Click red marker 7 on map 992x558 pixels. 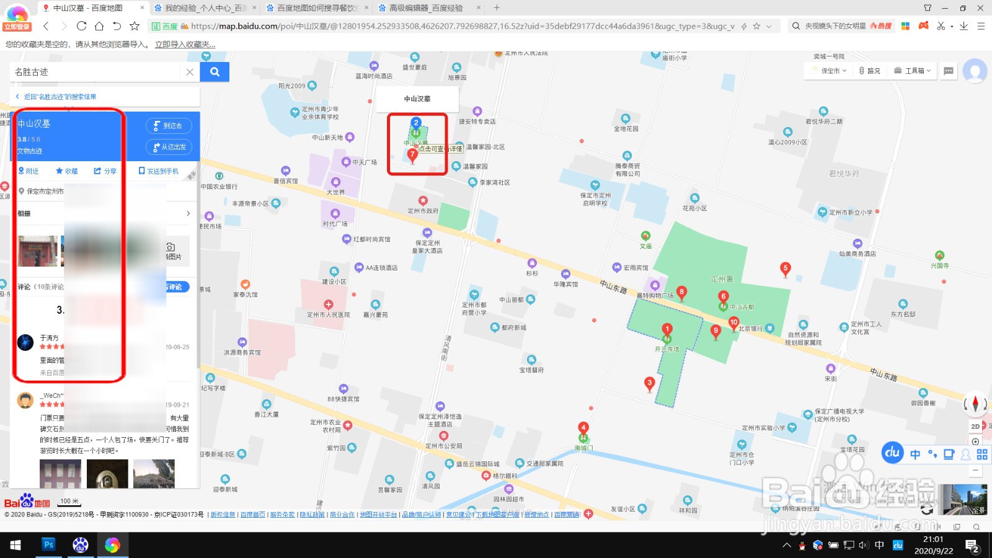coord(412,156)
